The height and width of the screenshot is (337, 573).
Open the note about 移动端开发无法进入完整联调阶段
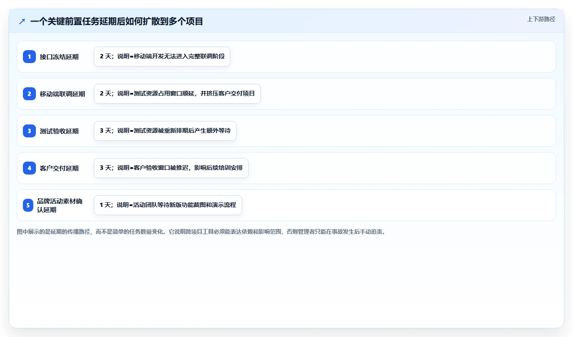point(162,57)
